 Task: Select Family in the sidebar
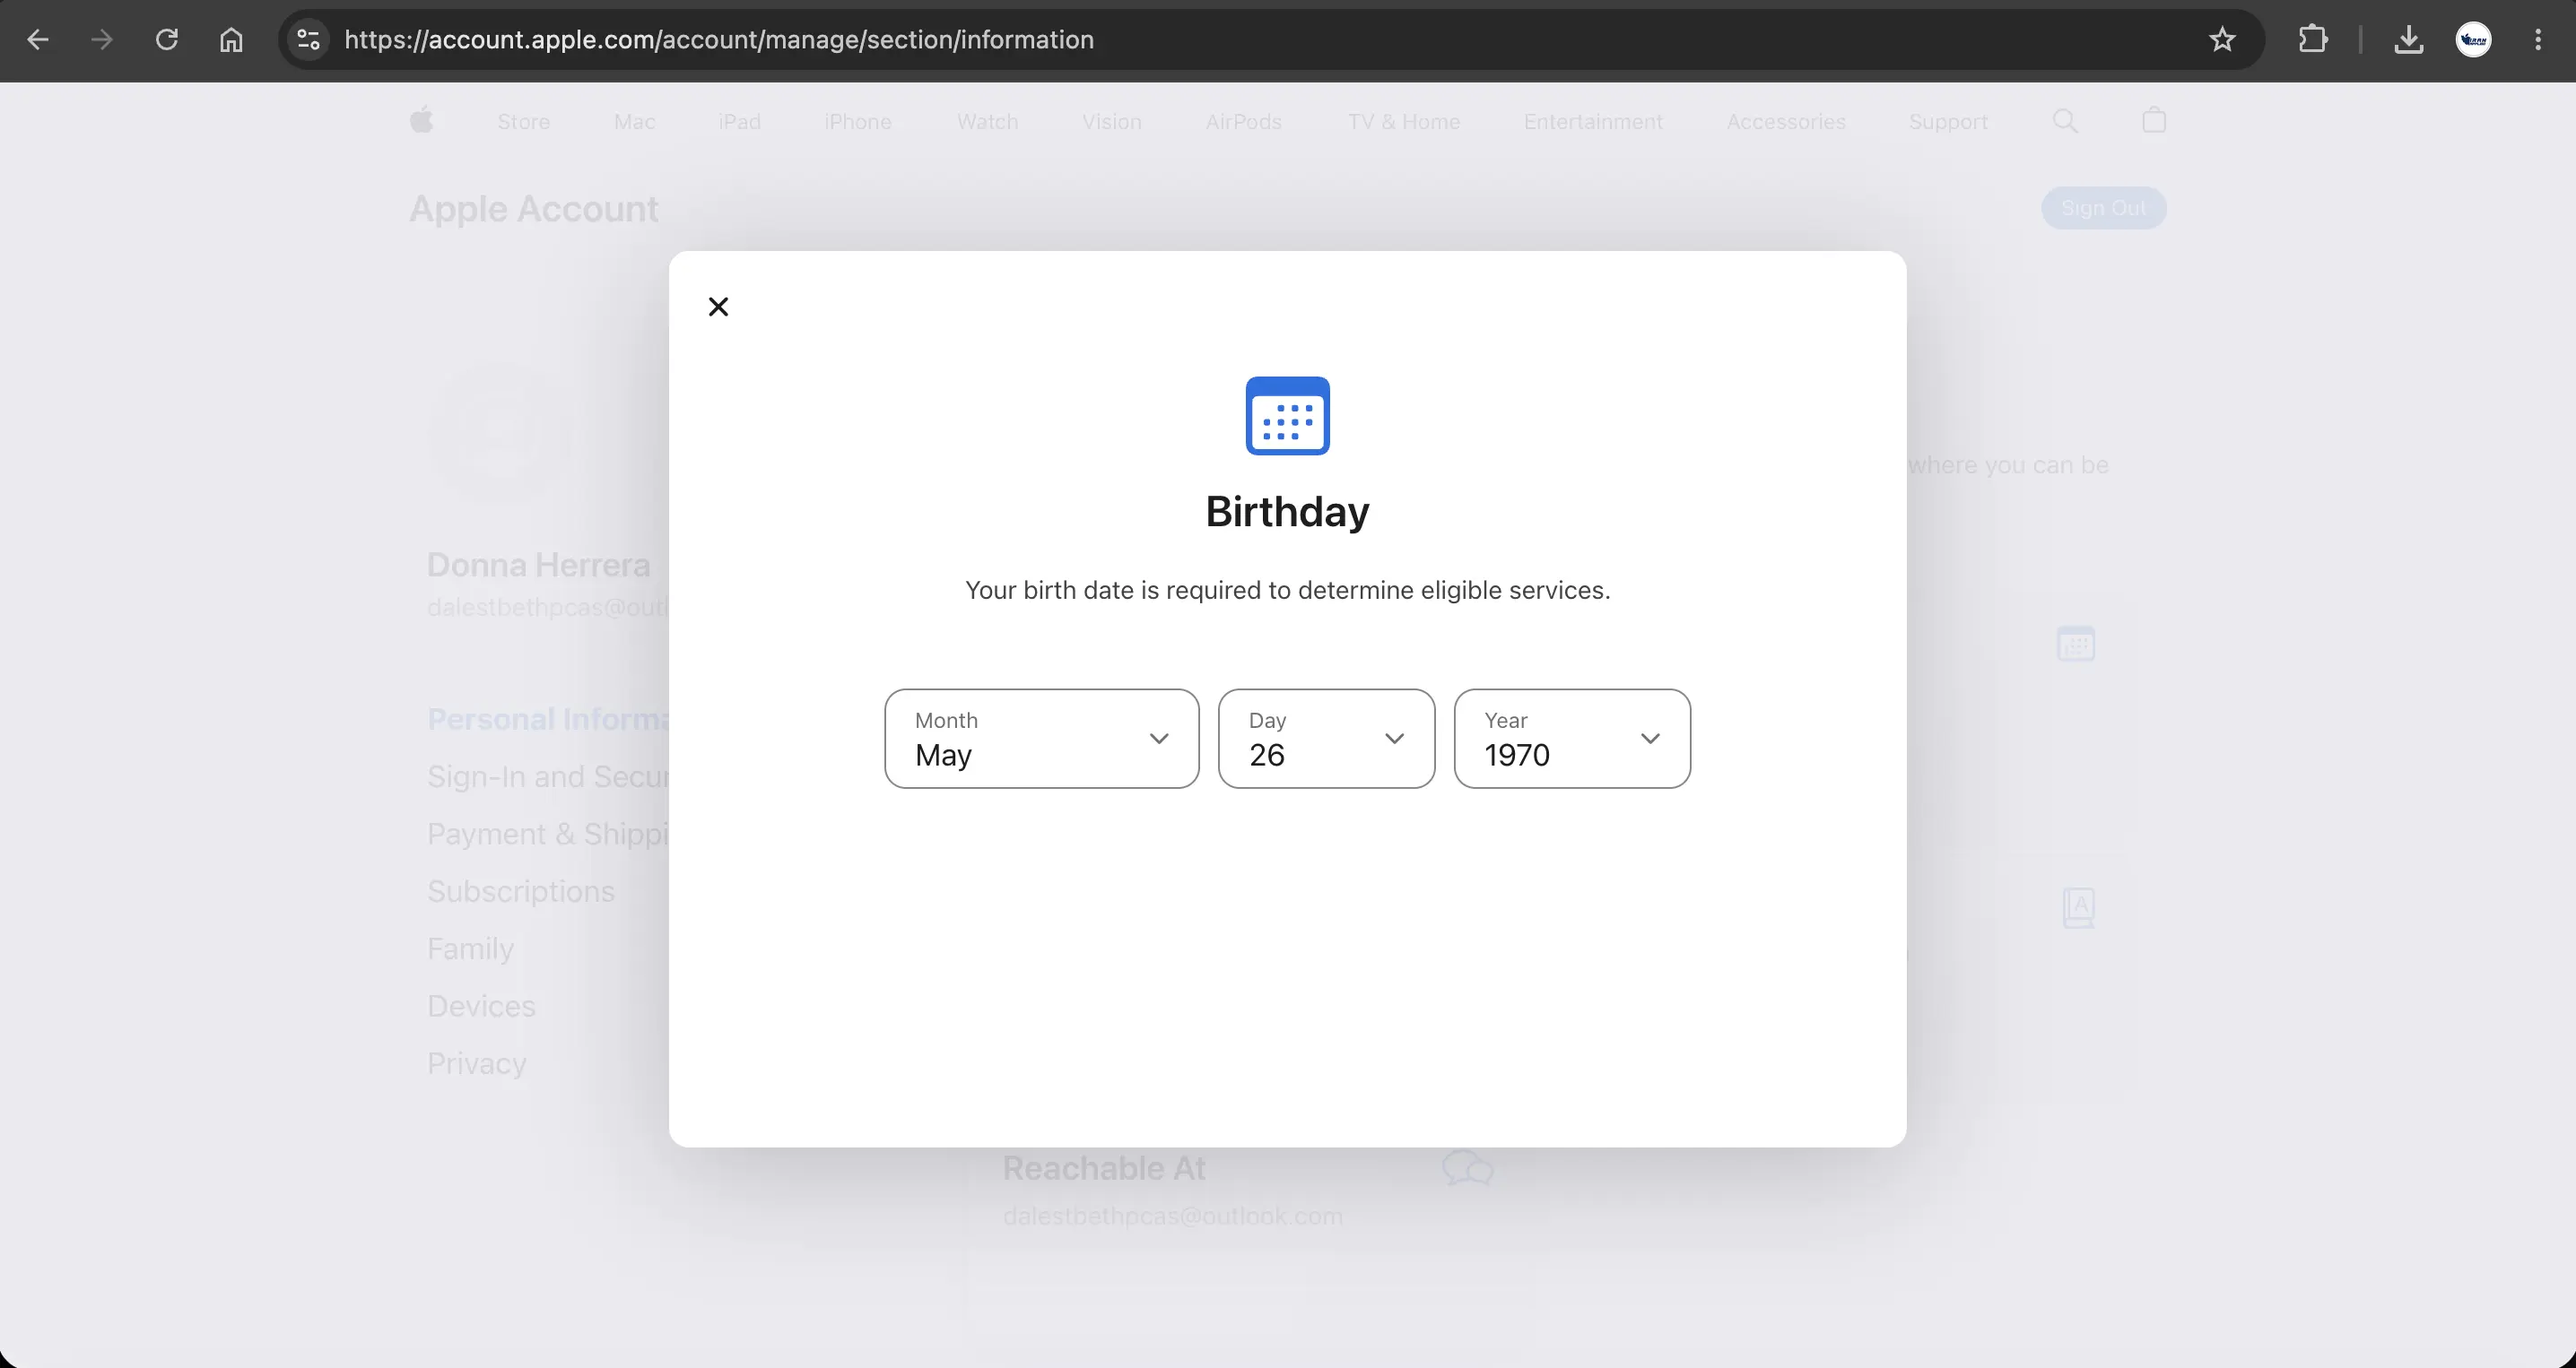470,948
